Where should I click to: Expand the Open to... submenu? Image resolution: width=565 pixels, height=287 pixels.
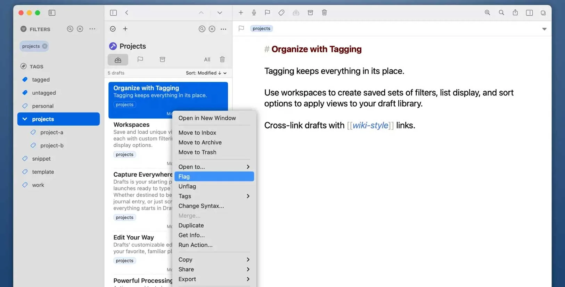(x=214, y=167)
